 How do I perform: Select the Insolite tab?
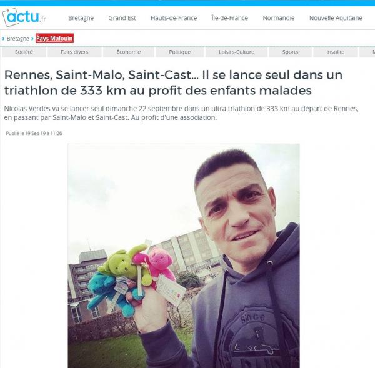tap(335, 52)
